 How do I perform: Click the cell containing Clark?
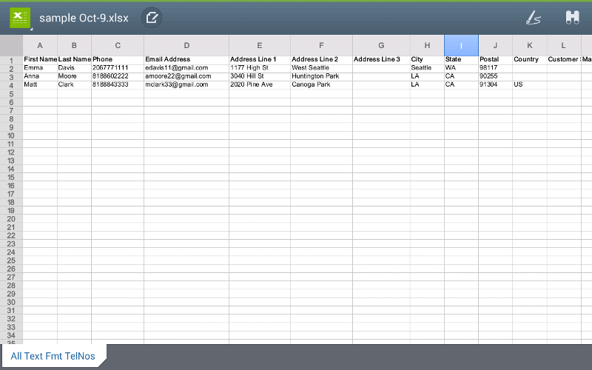click(x=75, y=84)
